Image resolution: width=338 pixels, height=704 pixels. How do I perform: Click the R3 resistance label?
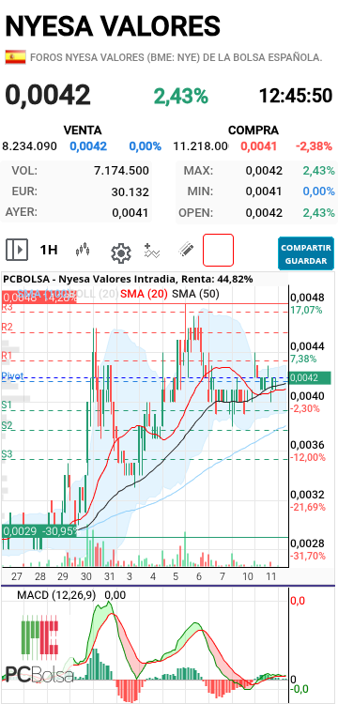8,308
